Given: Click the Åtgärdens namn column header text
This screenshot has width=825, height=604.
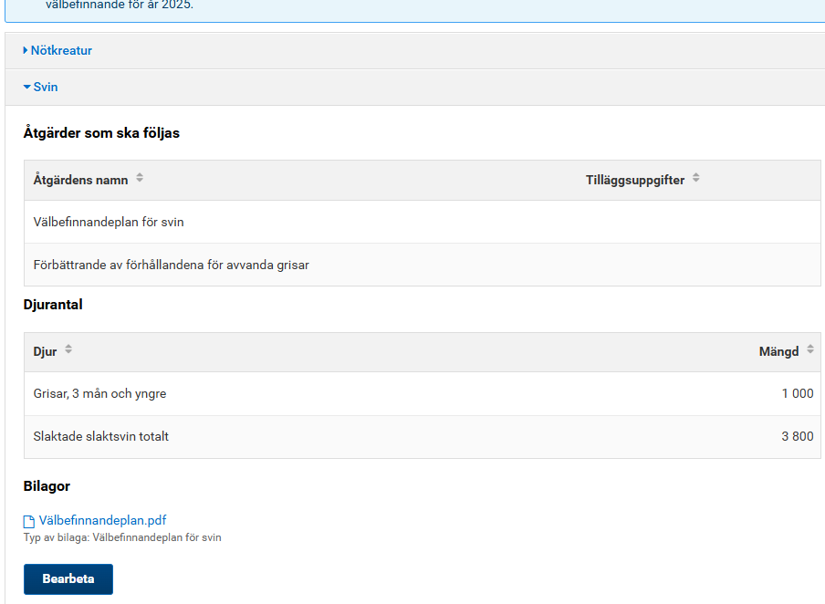Looking at the screenshot, I should [80, 180].
